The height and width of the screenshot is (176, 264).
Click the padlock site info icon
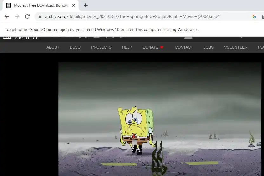[x=40, y=16]
